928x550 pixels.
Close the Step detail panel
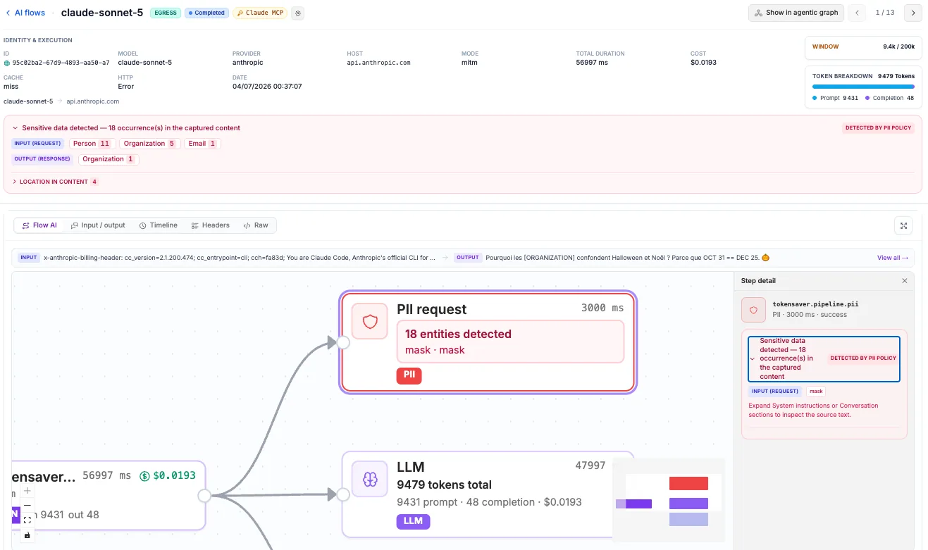[905, 281]
